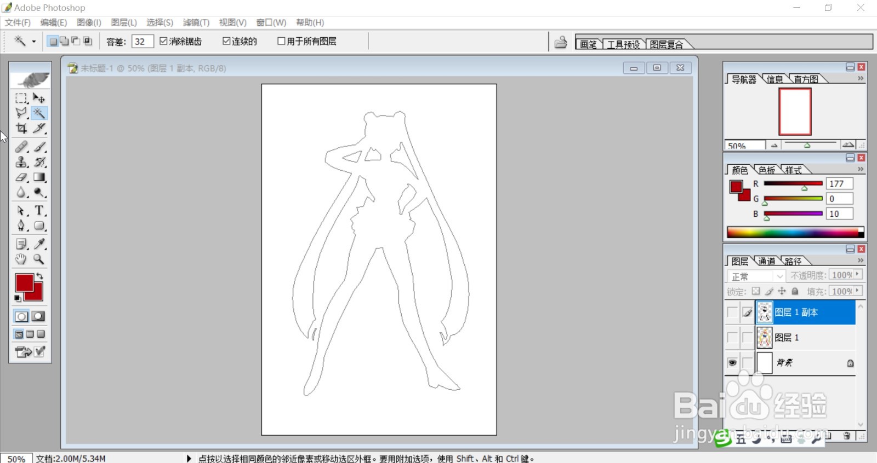Open the 文件(F) menu
The image size is (877, 463).
point(18,22)
